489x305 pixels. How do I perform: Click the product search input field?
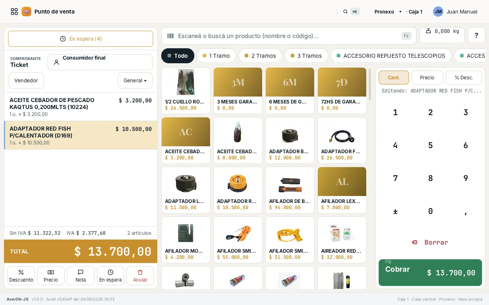(289, 36)
